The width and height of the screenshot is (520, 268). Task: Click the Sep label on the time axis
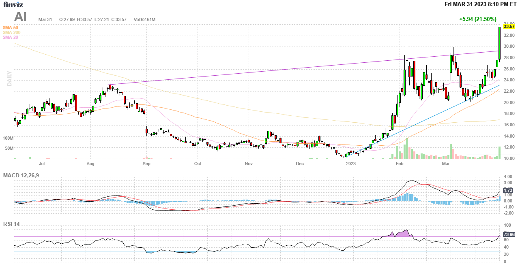point(146,164)
